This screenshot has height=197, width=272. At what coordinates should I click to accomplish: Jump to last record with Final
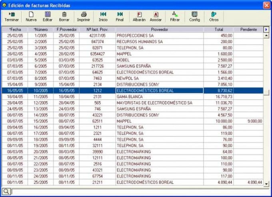120,17
